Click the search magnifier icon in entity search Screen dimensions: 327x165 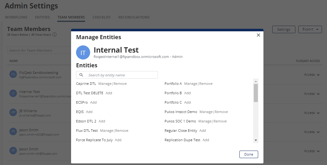81,75
